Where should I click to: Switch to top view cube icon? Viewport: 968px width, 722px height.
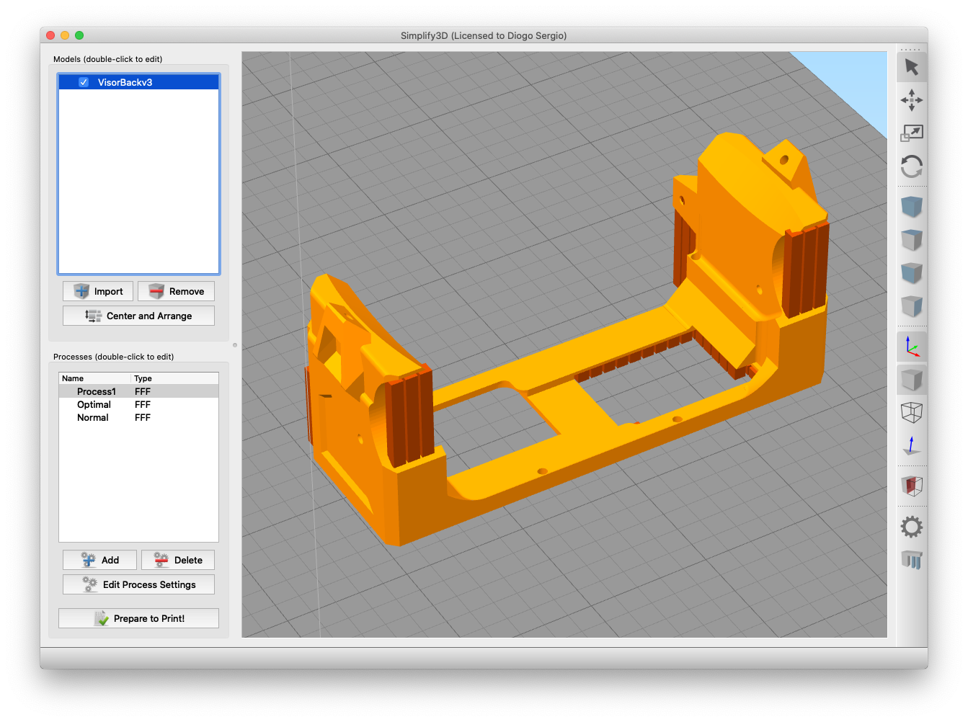pyautogui.click(x=912, y=240)
